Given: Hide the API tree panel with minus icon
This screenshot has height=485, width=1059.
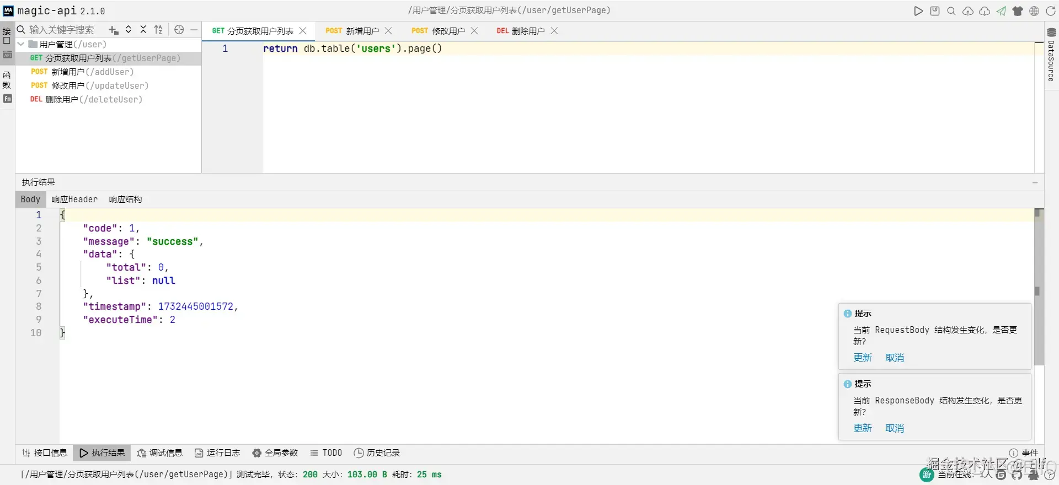Looking at the screenshot, I should 194,30.
